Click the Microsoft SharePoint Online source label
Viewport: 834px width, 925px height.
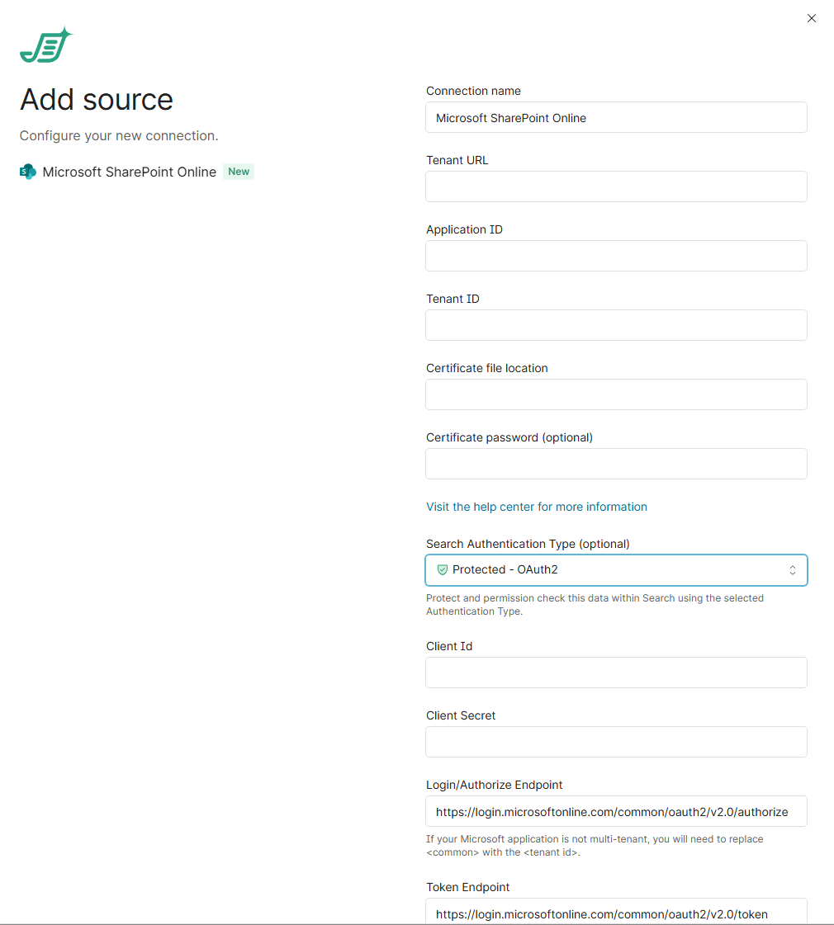click(129, 172)
